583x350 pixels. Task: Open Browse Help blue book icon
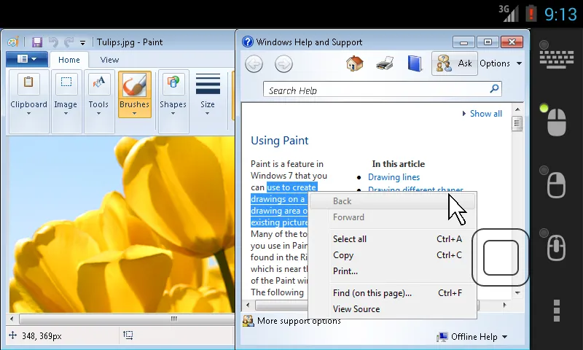pos(414,63)
